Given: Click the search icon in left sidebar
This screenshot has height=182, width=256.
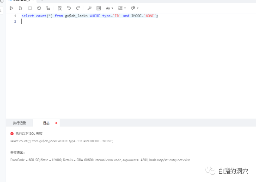Looking at the screenshot, I should tap(1, 11).
